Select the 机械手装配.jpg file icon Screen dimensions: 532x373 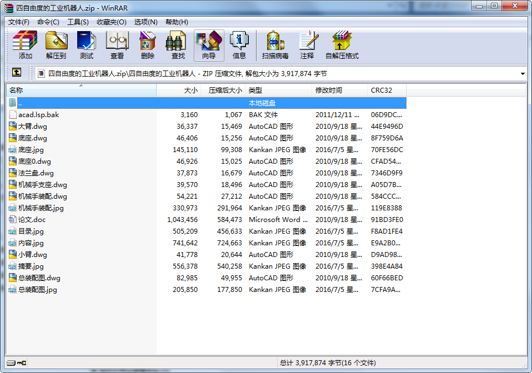(x=13, y=208)
